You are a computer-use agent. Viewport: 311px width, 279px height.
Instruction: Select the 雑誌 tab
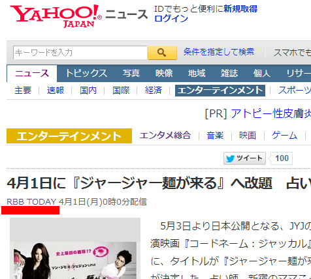[229, 73]
